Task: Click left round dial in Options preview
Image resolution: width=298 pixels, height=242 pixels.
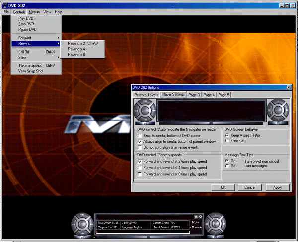Action: [145, 110]
